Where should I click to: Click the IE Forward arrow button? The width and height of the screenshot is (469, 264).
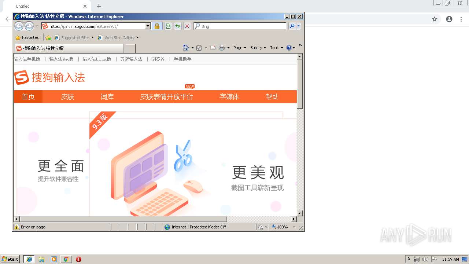[29, 26]
